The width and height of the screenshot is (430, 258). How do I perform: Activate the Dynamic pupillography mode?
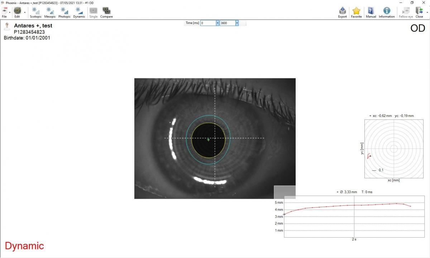tap(79, 13)
